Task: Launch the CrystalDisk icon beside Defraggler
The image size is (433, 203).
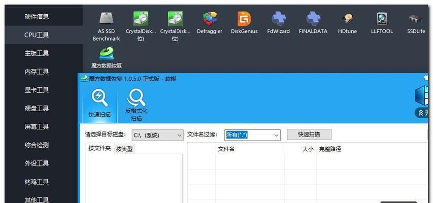Action: pos(175,26)
